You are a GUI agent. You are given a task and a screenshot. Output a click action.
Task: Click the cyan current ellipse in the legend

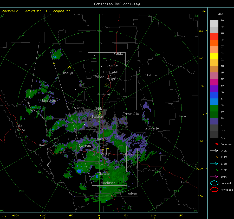click(214, 183)
